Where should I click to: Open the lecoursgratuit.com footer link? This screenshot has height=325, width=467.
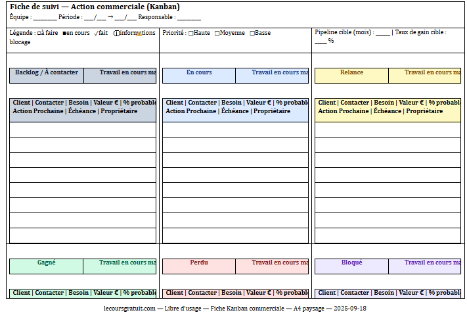coord(129,308)
